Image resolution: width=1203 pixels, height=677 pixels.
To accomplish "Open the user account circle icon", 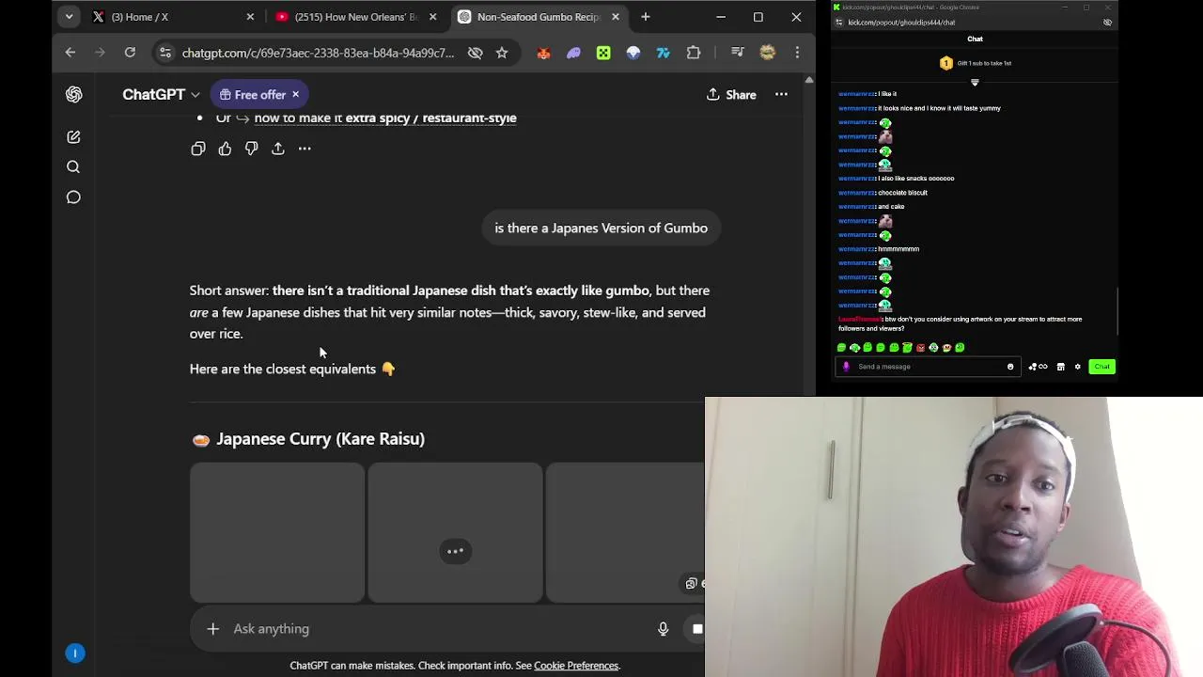I will 75,653.
